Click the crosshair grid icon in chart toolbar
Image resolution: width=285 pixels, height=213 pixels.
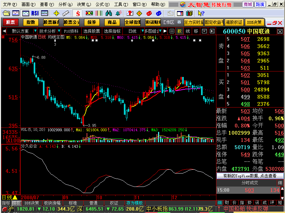click(172, 31)
